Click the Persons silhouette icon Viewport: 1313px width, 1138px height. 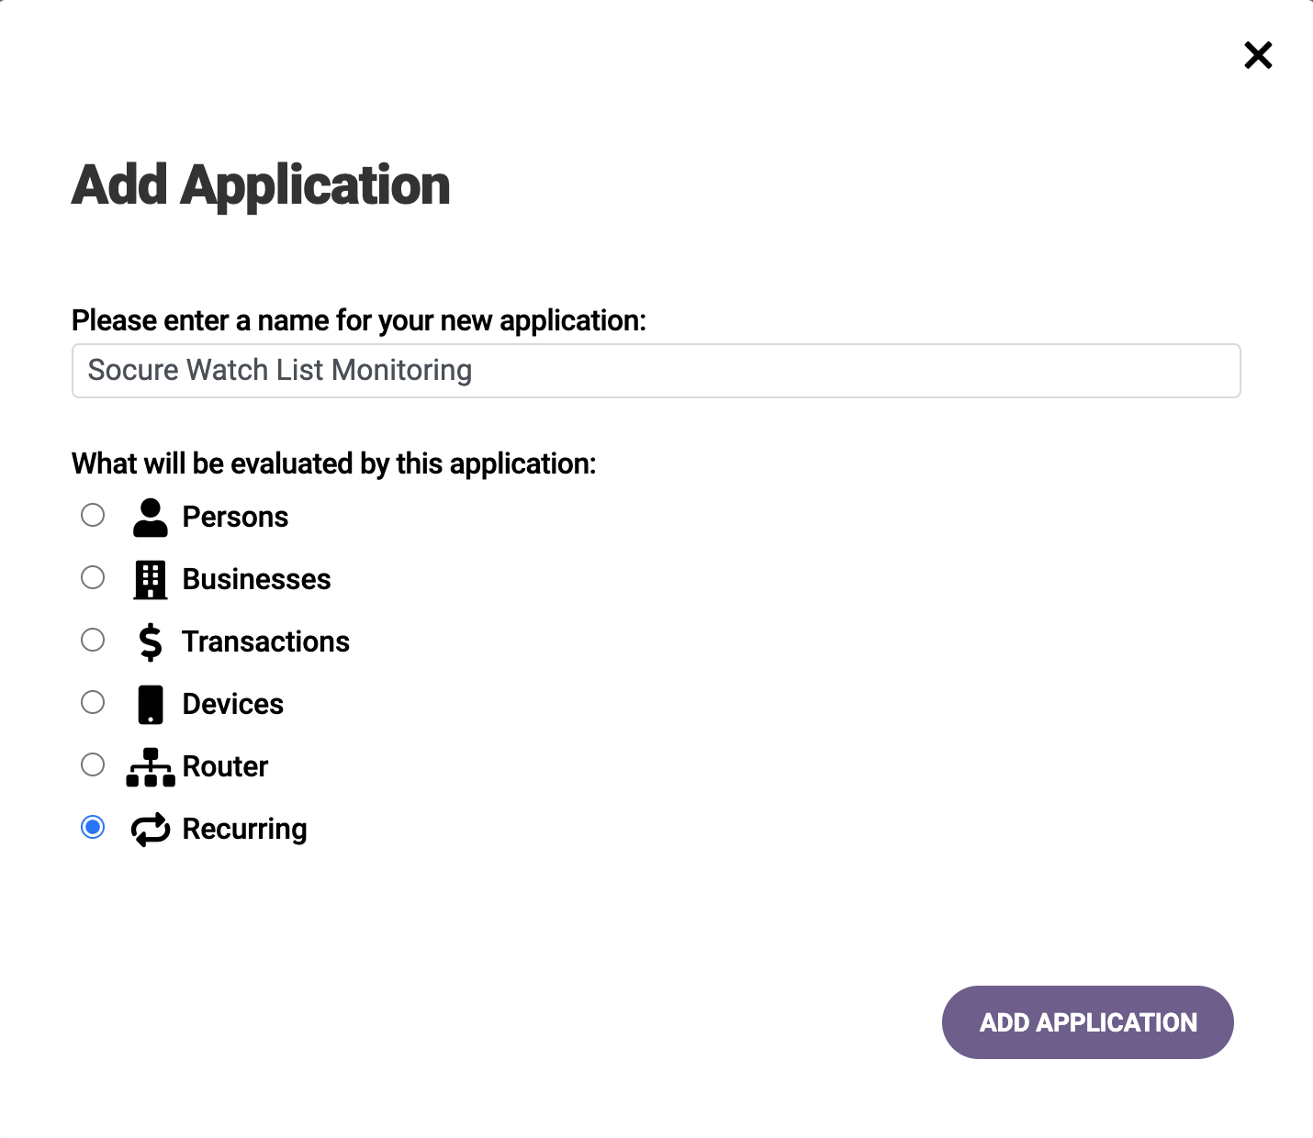(151, 518)
